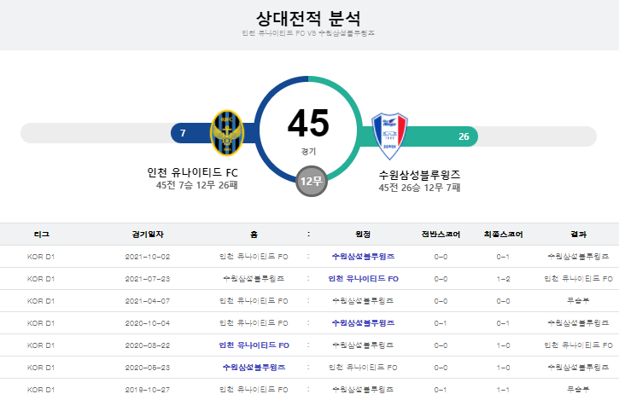Click 무승부 result in 2021-04-07 row
This screenshot has width=619, height=400.
click(x=578, y=301)
